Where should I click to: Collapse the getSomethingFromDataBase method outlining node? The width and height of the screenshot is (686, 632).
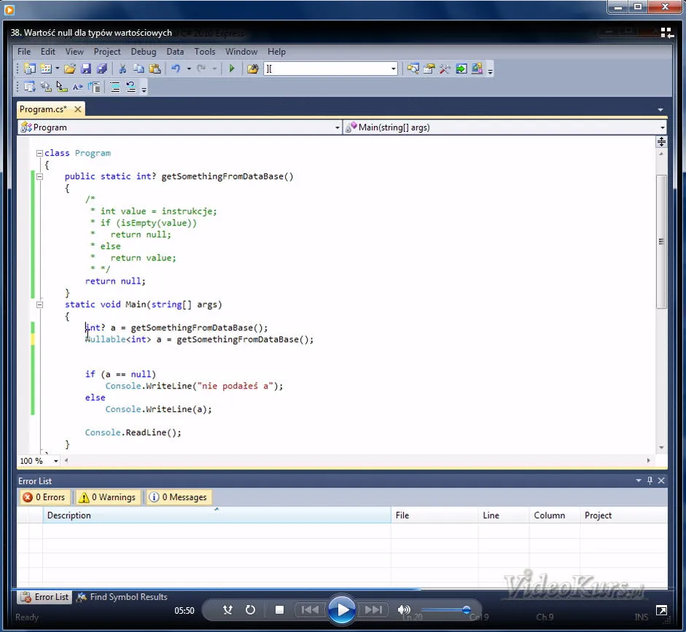tap(39, 176)
